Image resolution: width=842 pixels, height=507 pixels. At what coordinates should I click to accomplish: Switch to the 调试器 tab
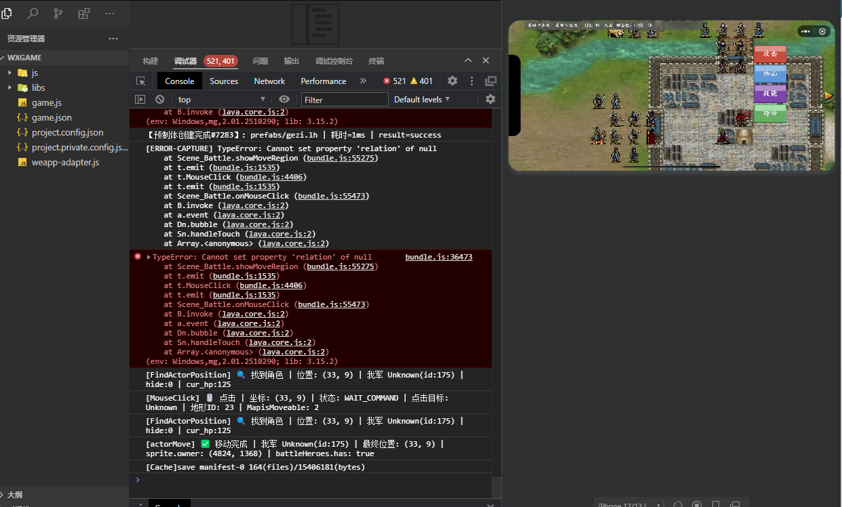tap(185, 61)
